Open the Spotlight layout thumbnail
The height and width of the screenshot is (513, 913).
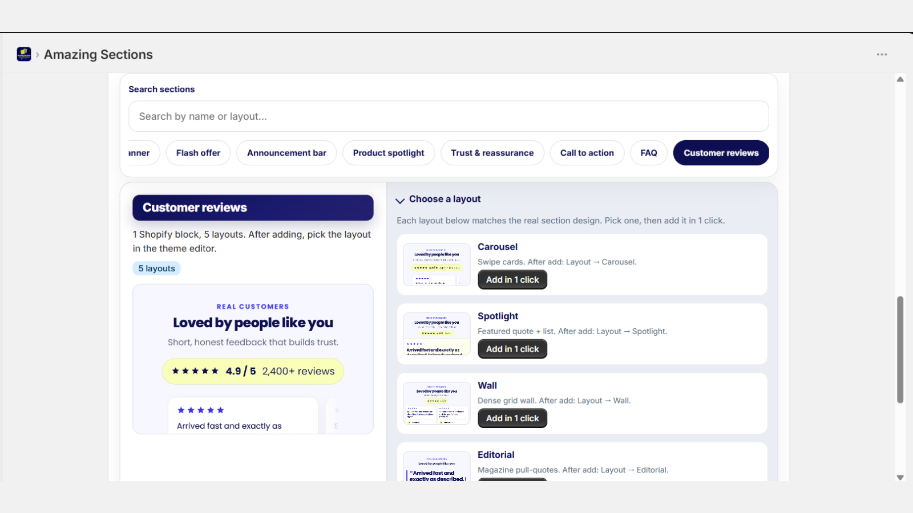[x=437, y=334]
